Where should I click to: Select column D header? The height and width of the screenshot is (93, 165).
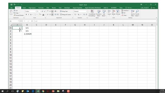point(46,25)
